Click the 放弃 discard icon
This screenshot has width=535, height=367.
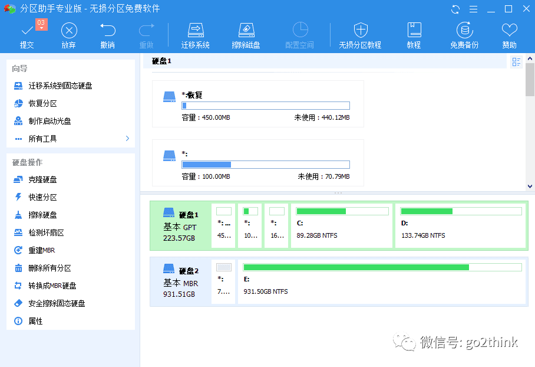(x=69, y=31)
